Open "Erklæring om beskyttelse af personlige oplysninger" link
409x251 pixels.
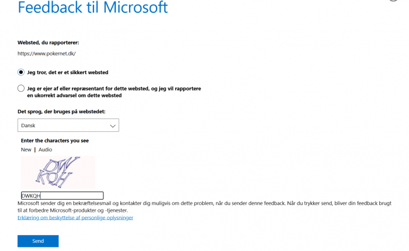[75, 218]
